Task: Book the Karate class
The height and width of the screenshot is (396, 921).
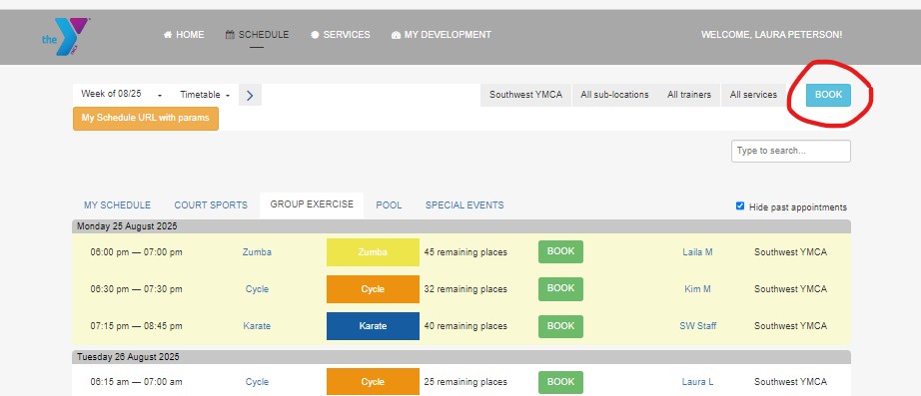Action: 561,326
